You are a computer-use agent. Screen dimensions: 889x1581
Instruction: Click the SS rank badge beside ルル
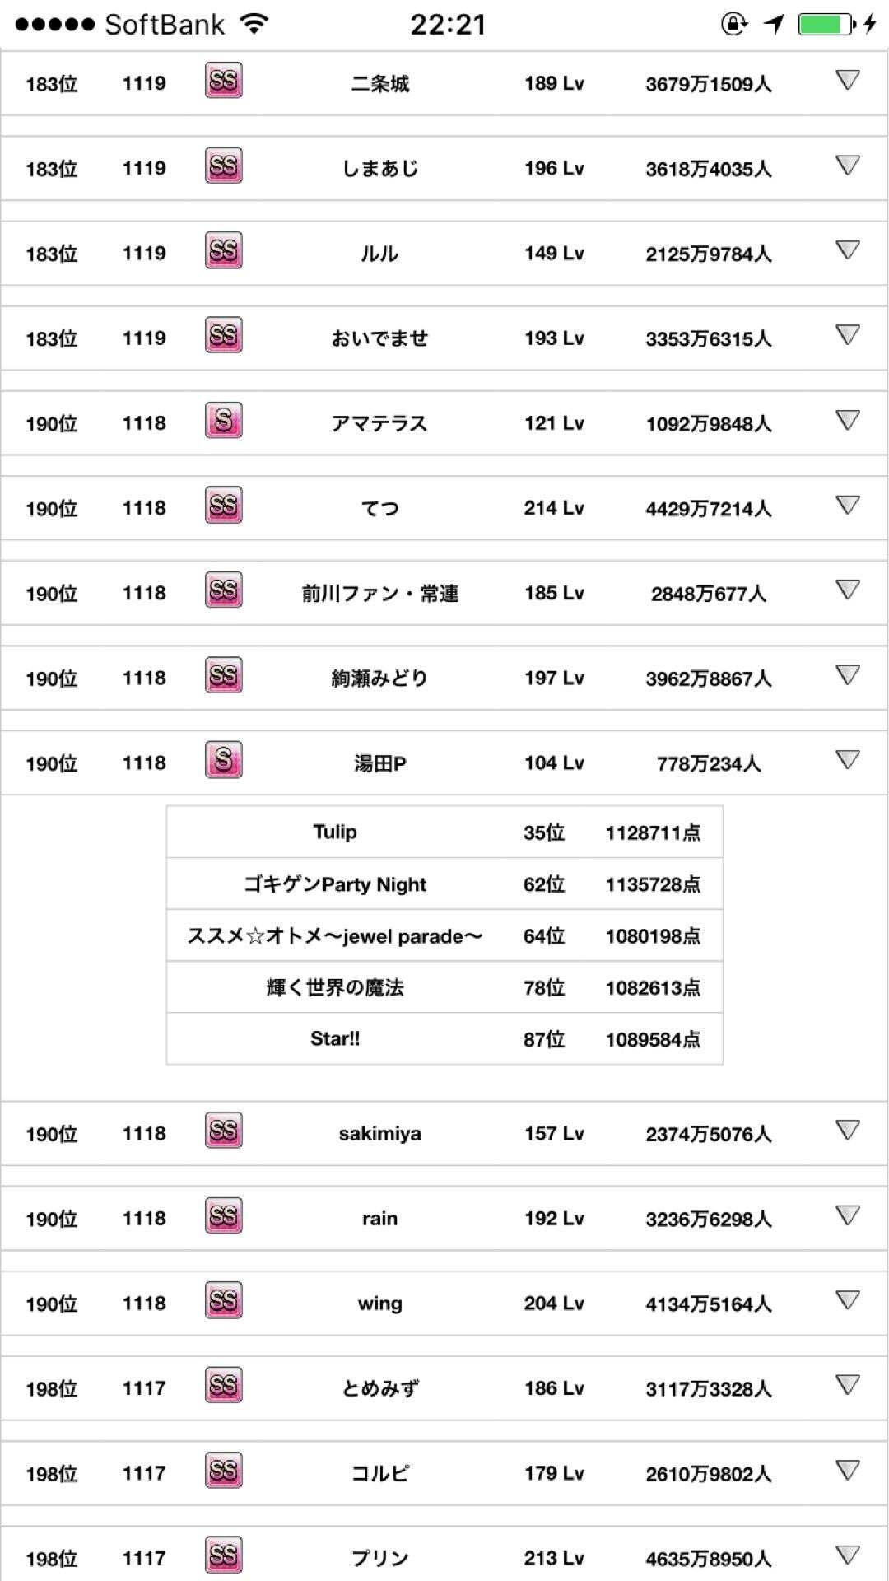tap(223, 251)
